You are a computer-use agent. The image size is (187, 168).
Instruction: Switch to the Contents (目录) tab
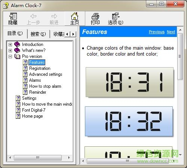[x=15, y=34]
